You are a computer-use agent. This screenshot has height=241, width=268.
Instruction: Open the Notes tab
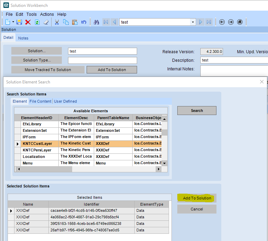click(23, 38)
